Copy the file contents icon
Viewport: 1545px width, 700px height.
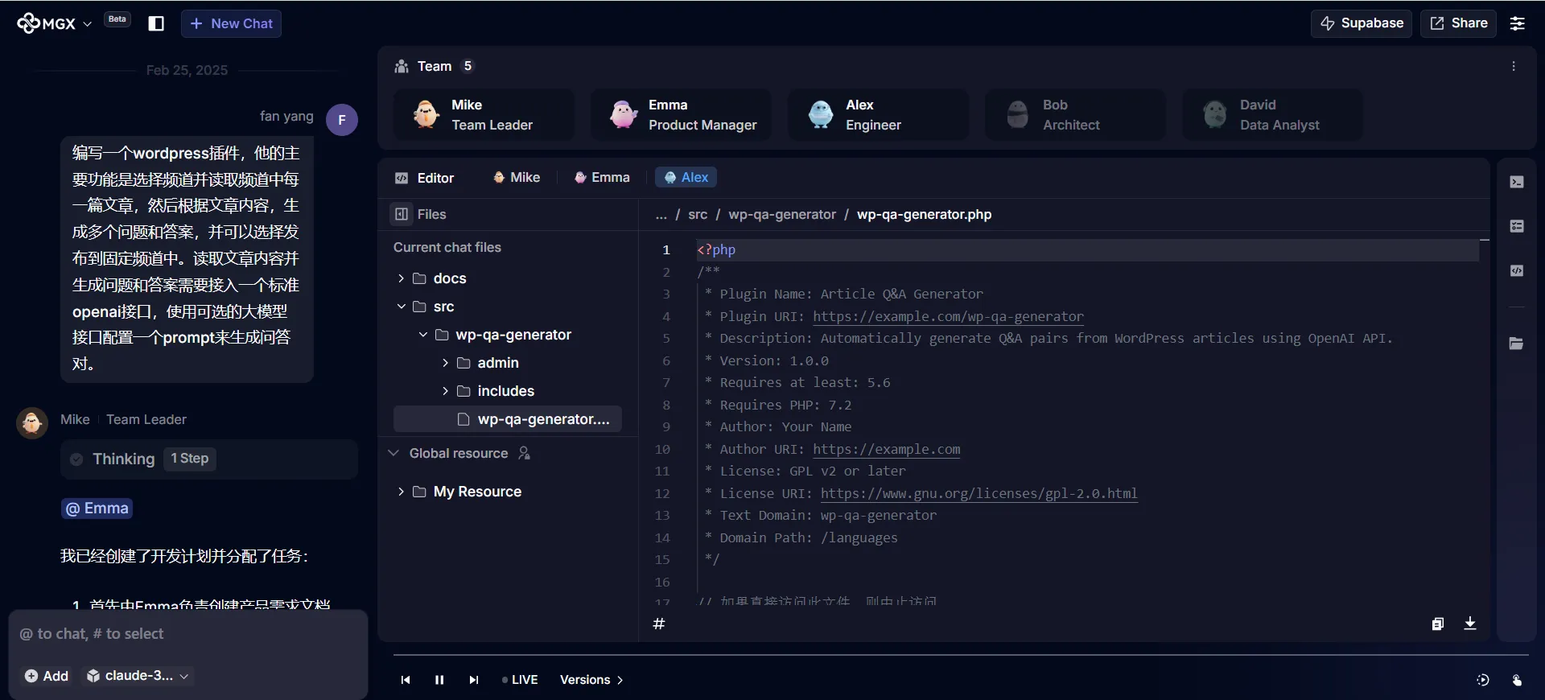tap(1438, 624)
